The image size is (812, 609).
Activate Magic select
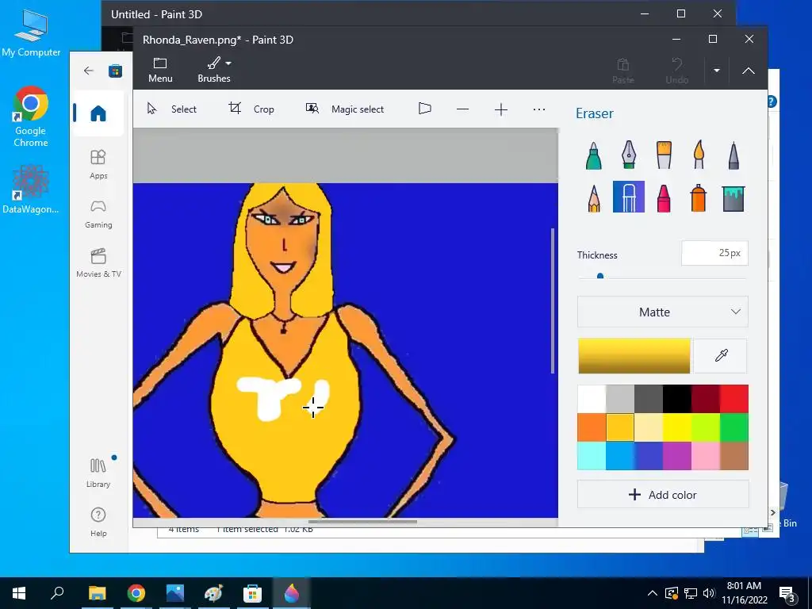[344, 109]
